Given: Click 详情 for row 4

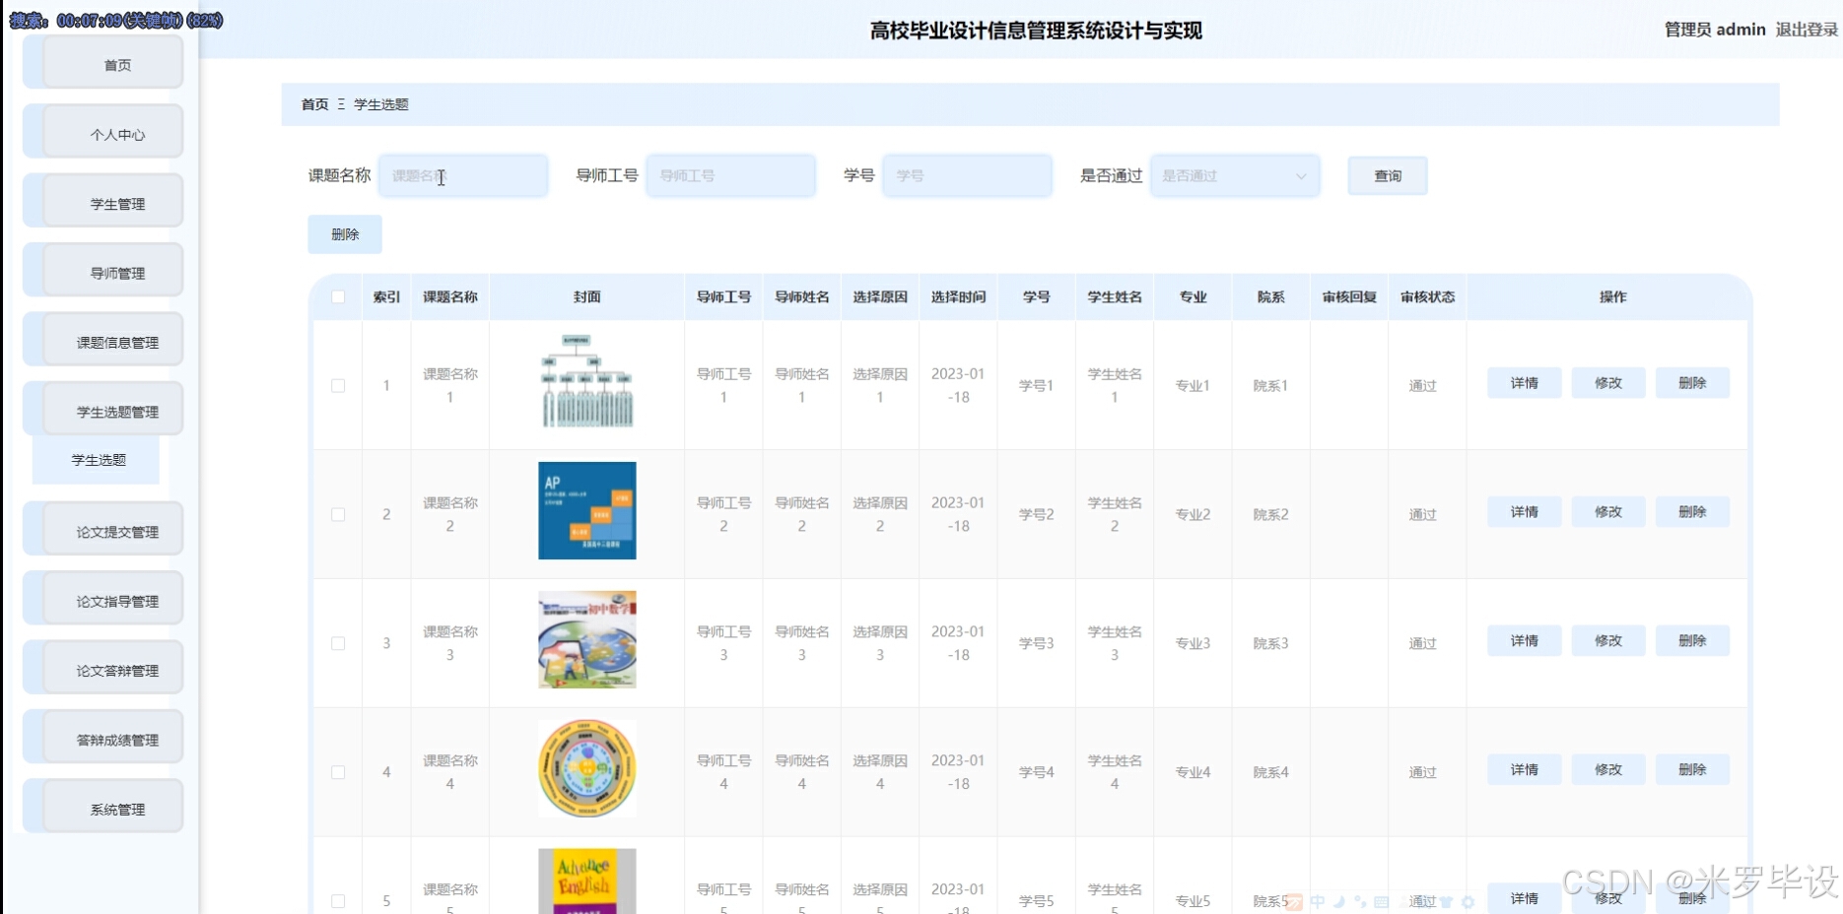Looking at the screenshot, I should pyautogui.click(x=1525, y=770).
